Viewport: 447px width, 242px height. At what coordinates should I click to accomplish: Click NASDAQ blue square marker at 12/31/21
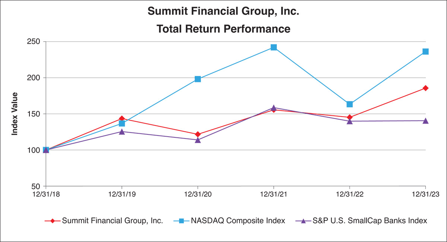point(274,47)
